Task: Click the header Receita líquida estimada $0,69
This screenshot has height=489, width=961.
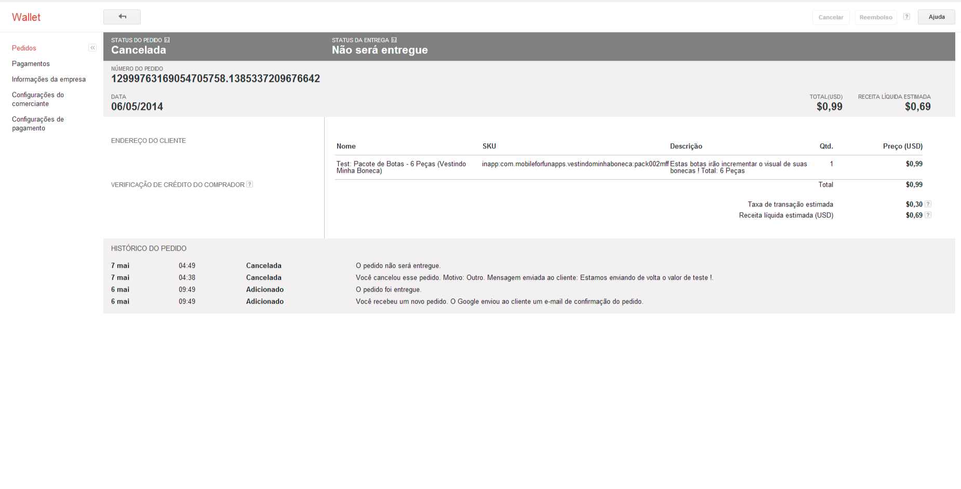Action: [918, 106]
